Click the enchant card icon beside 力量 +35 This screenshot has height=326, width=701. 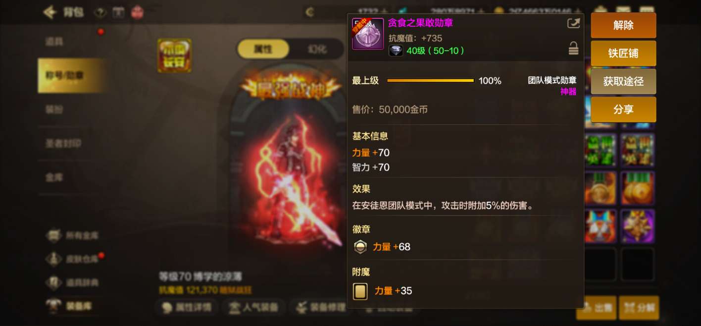360,291
